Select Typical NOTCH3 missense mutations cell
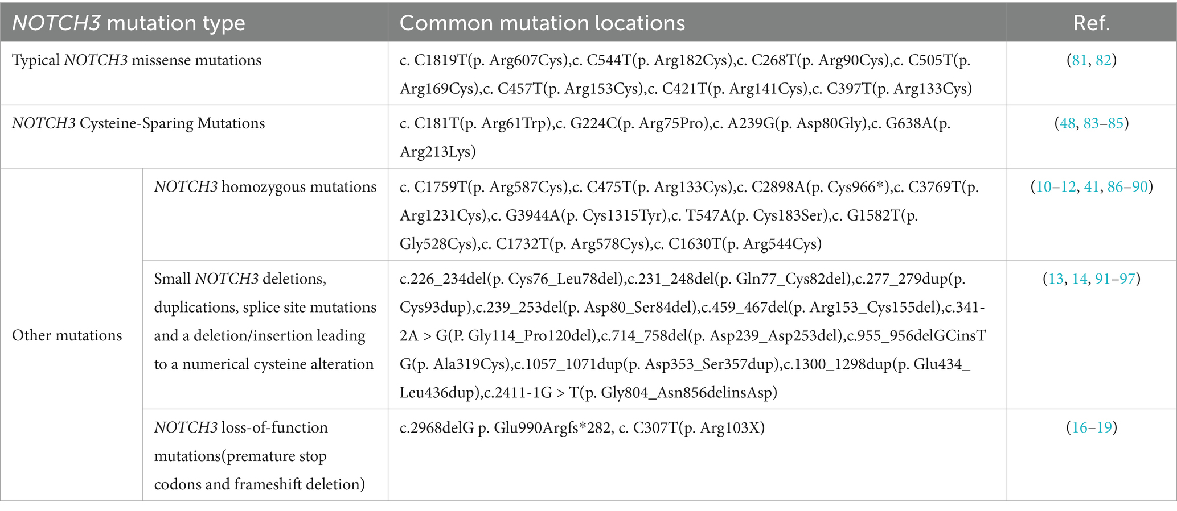 click(x=137, y=60)
